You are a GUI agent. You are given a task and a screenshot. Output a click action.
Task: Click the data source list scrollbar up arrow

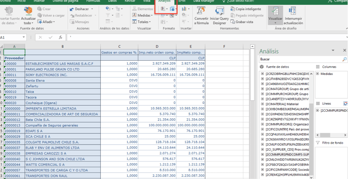pyautogui.click(x=311, y=74)
